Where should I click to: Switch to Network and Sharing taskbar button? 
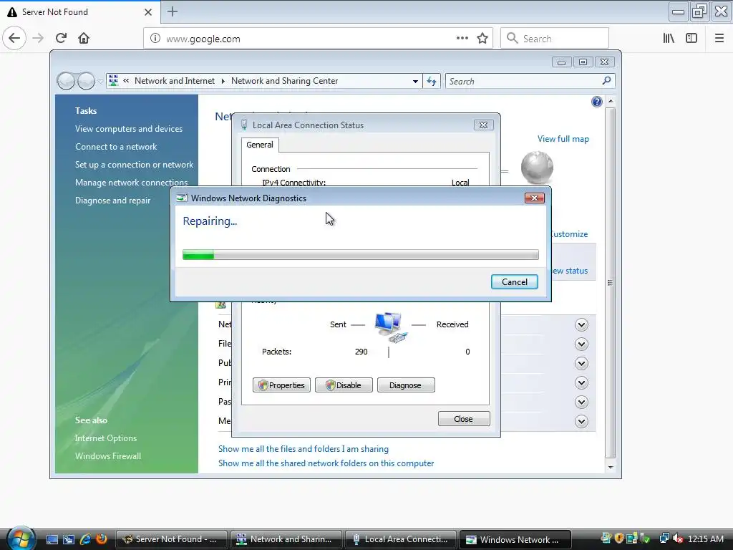[286, 539]
